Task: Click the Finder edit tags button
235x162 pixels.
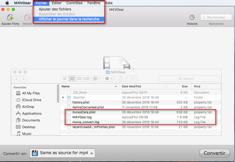Action: (133, 78)
